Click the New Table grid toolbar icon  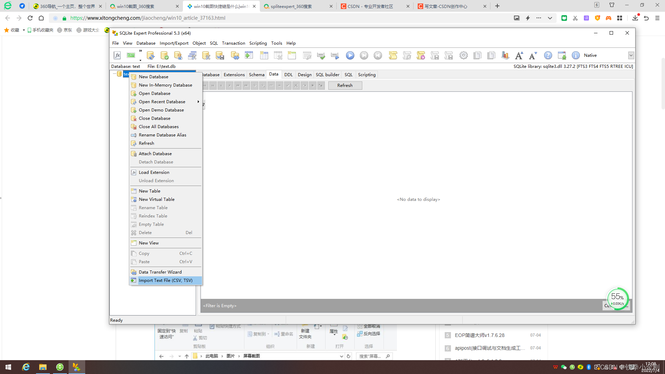click(264, 55)
